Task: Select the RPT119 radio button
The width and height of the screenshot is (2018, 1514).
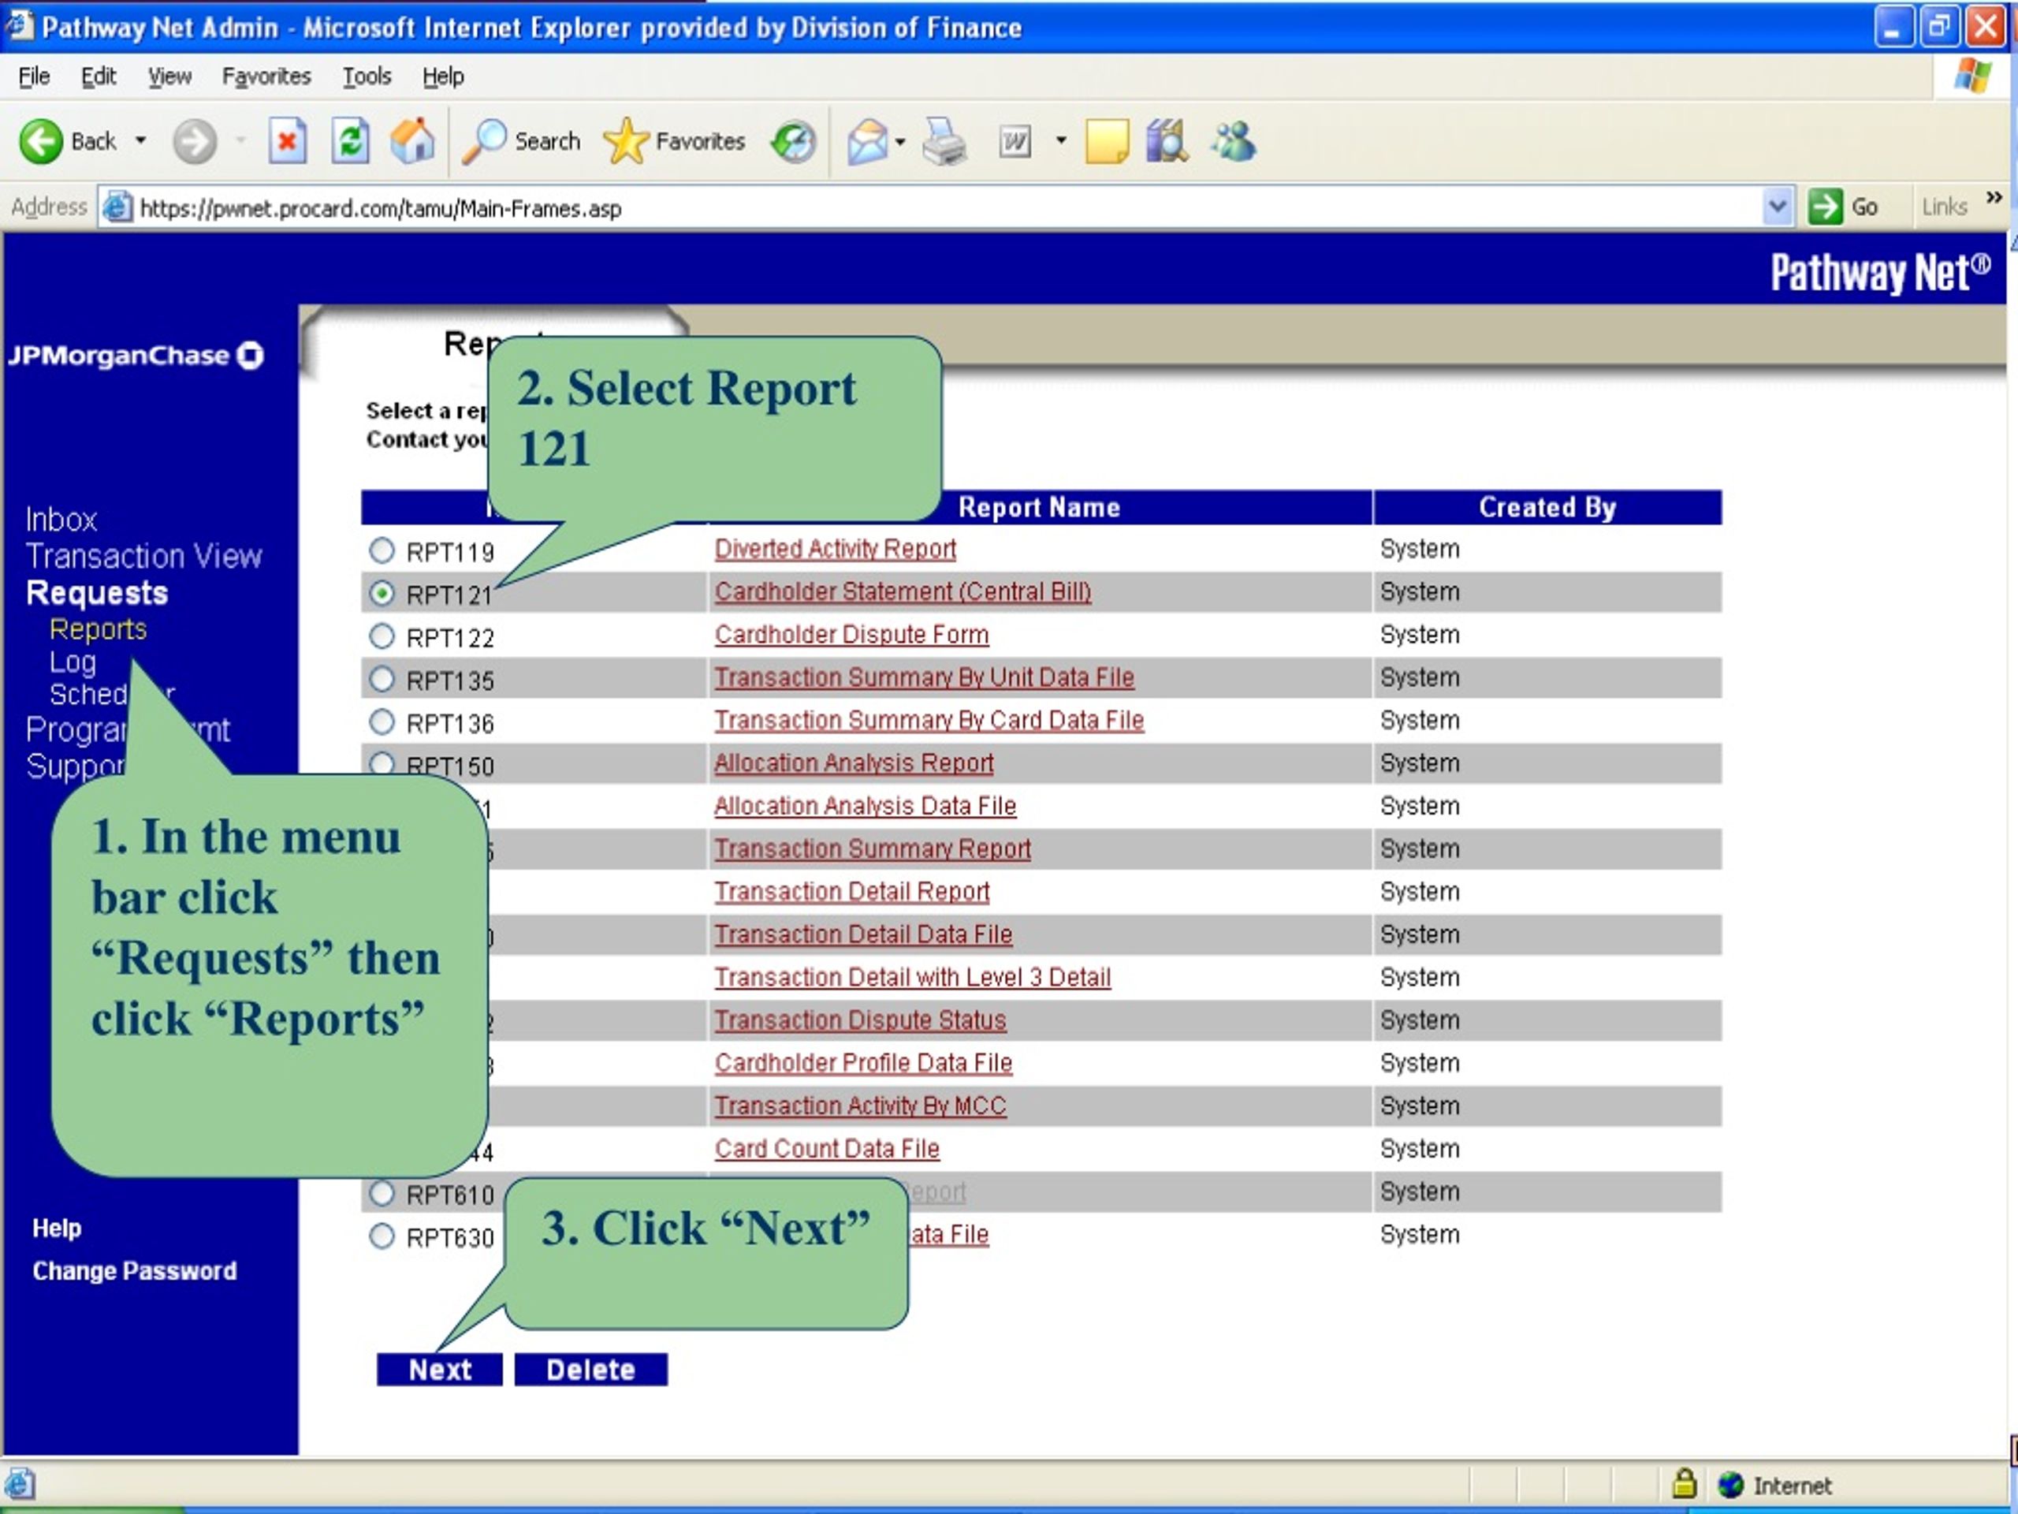Action: [382, 550]
